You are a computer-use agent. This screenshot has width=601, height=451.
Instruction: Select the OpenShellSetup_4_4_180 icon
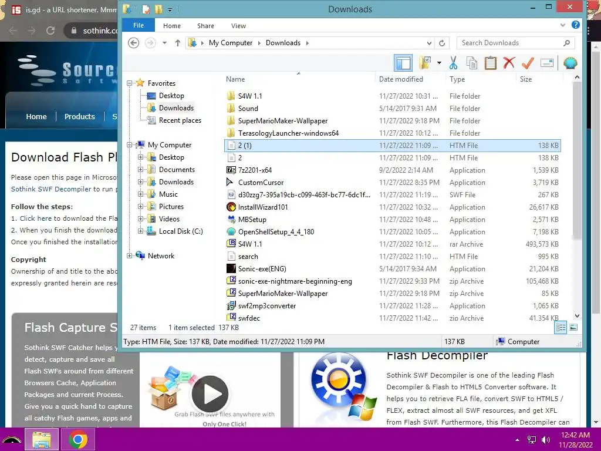tap(231, 231)
